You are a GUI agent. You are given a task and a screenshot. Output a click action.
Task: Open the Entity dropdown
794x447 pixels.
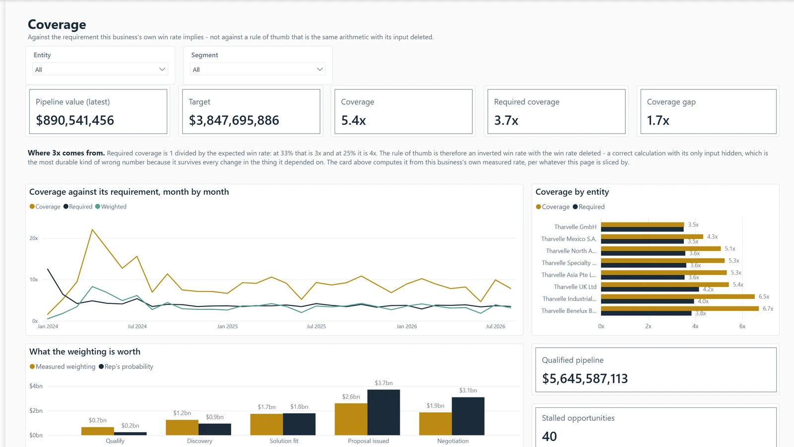coord(100,69)
